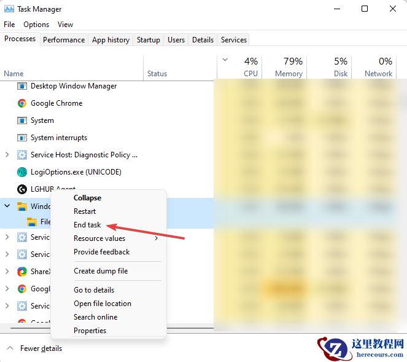Click the Service Host: Diagnostic Policy gear icon

tap(22, 155)
